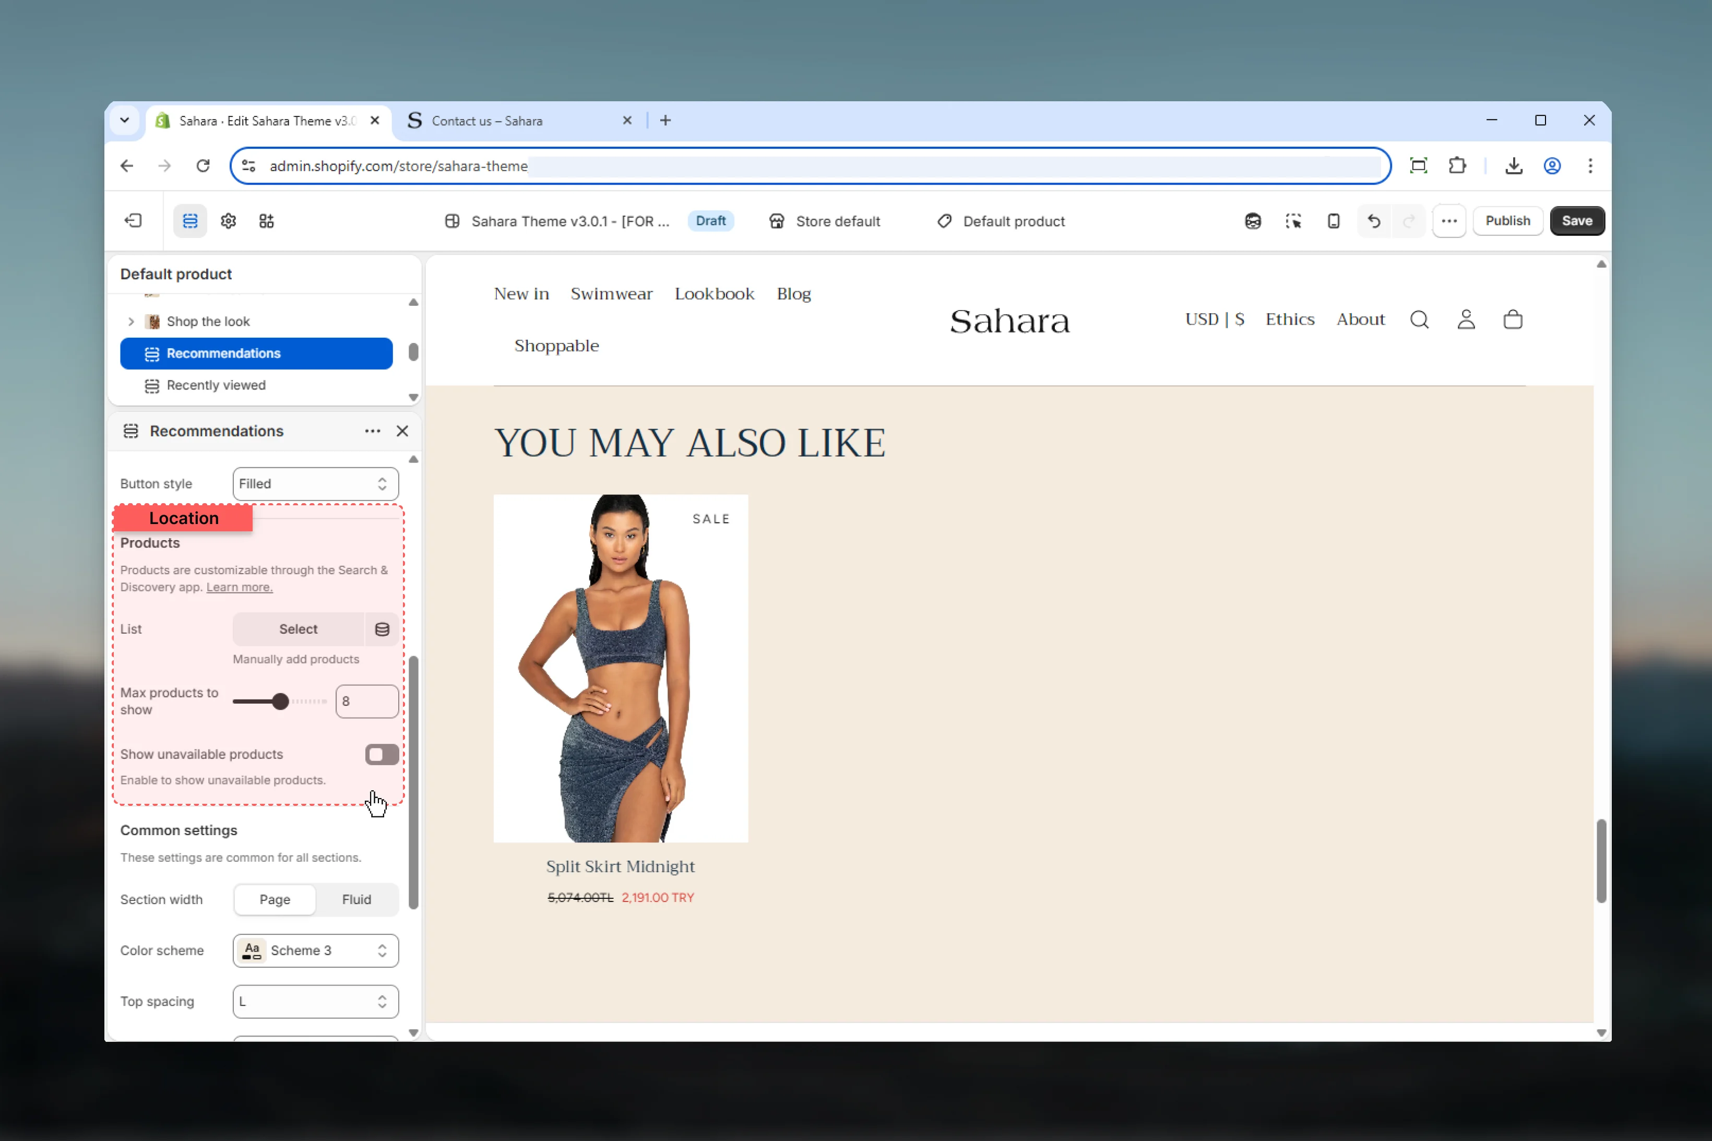Exit the theme editor via back icon
1712x1141 pixels.
pos(133,220)
